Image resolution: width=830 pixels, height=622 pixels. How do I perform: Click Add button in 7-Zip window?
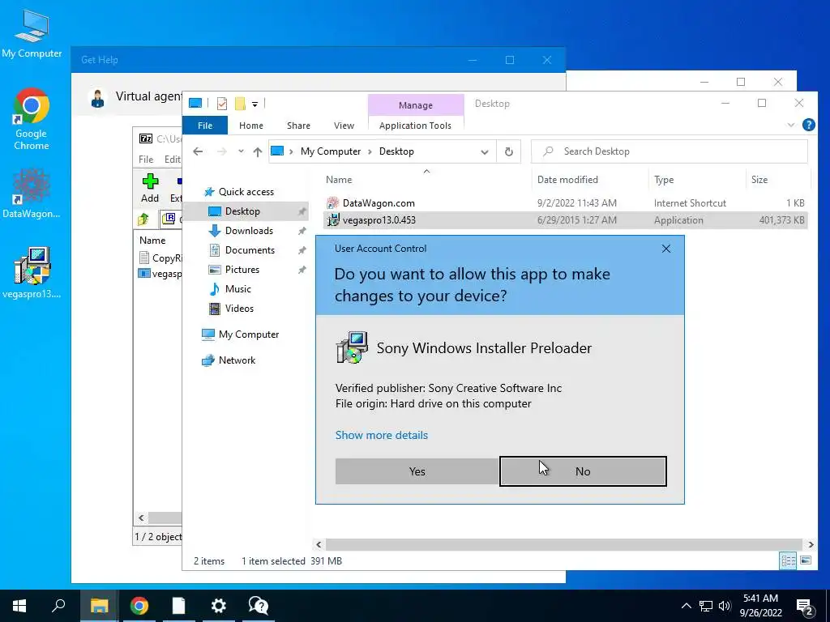(150, 188)
